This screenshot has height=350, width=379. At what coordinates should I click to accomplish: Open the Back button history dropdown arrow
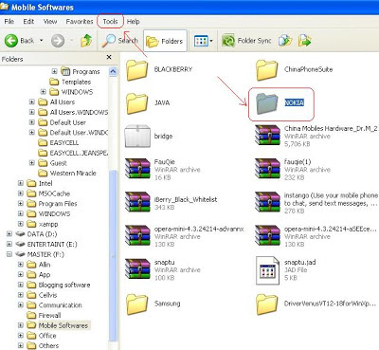tap(41, 41)
